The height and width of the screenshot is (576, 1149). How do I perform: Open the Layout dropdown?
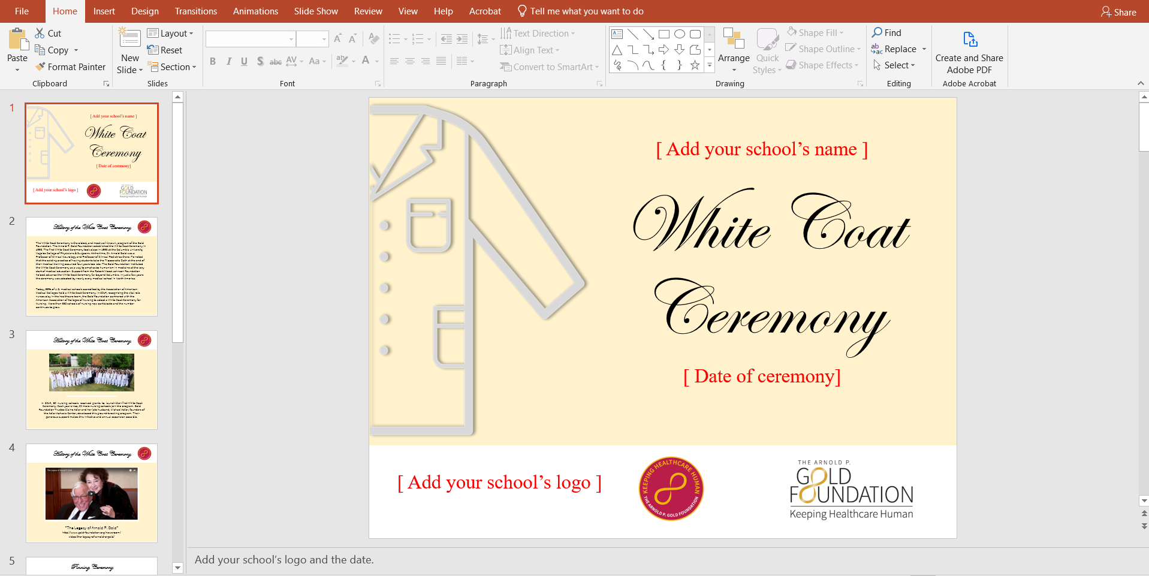(171, 34)
